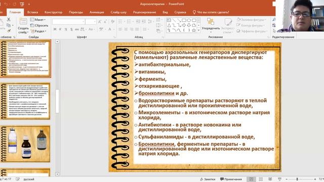Click Создать слайд icon
The height and width of the screenshot is (182, 324).
(x=23, y=21)
